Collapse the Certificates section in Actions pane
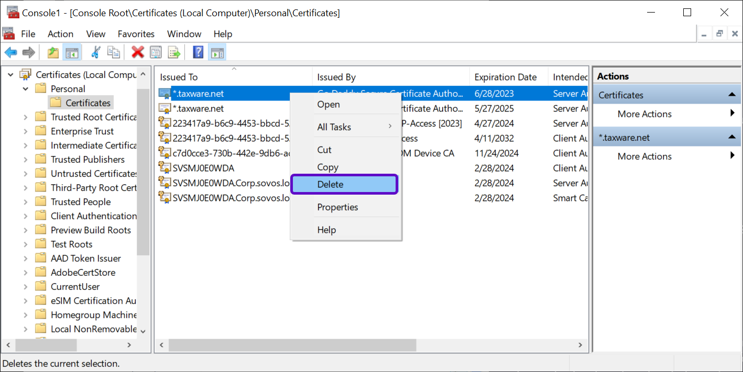The width and height of the screenshot is (743, 372). pyautogui.click(x=731, y=95)
